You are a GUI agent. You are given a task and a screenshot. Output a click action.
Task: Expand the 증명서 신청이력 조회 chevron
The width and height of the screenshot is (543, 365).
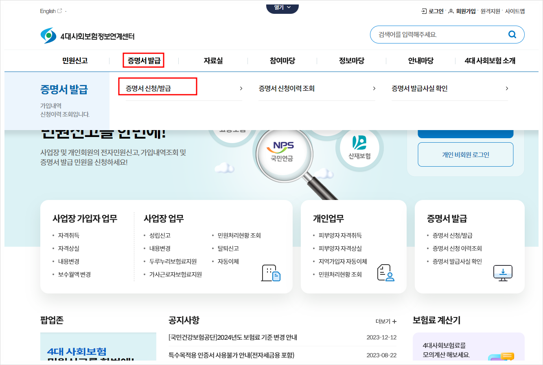point(374,88)
